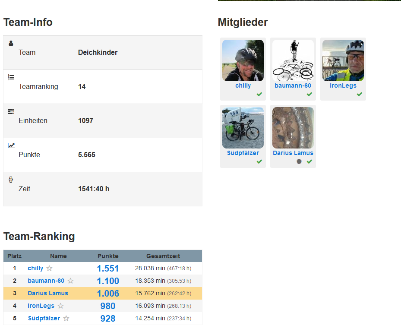Click the 1.006 points value
This screenshot has width=401, height=335.
pyautogui.click(x=108, y=294)
